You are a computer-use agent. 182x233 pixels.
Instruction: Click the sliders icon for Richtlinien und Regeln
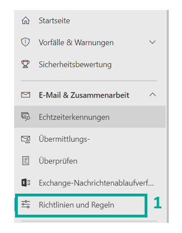[26, 204]
